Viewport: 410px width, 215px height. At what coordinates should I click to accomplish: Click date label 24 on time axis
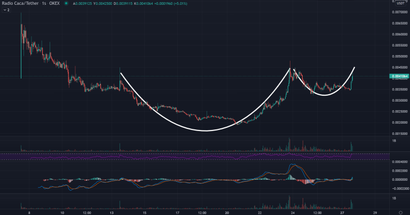click(x=293, y=211)
